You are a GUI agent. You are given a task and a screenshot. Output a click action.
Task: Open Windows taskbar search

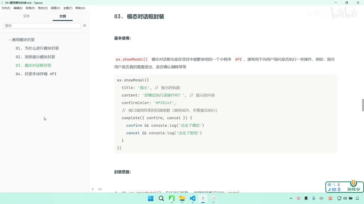click(x=161, y=198)
